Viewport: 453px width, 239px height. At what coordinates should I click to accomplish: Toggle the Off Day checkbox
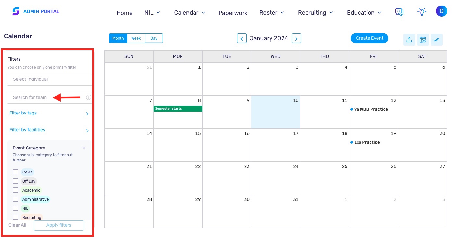pos(15,181)
